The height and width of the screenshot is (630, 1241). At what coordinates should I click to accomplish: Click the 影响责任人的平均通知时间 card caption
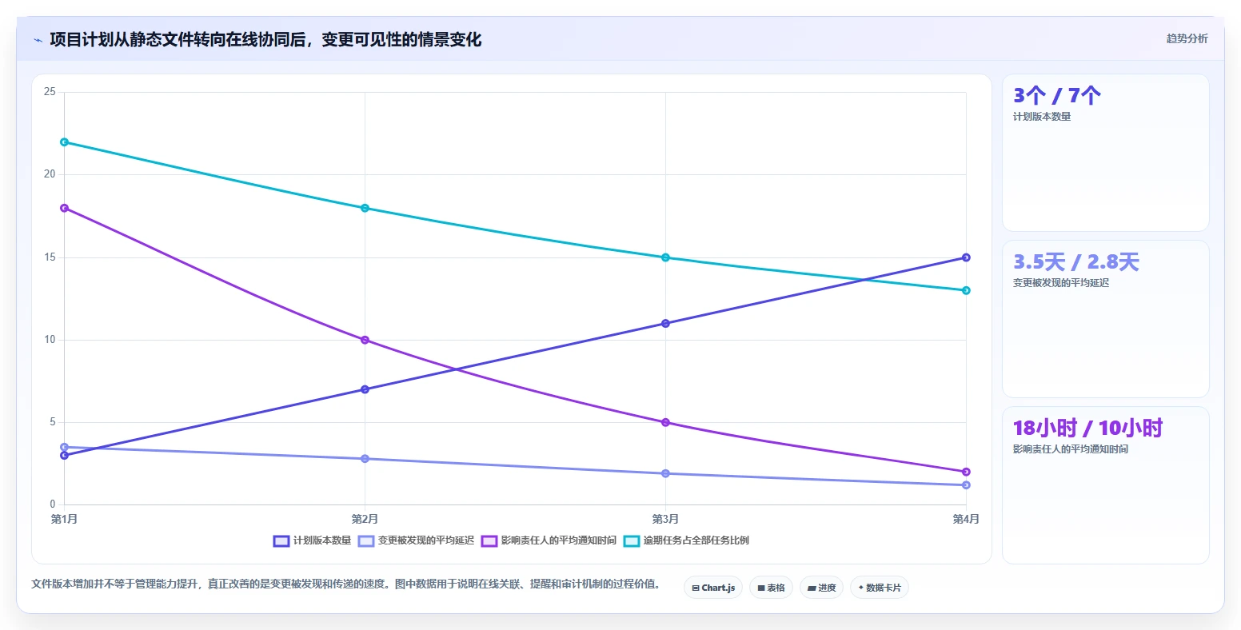(x=1071, y=449)
